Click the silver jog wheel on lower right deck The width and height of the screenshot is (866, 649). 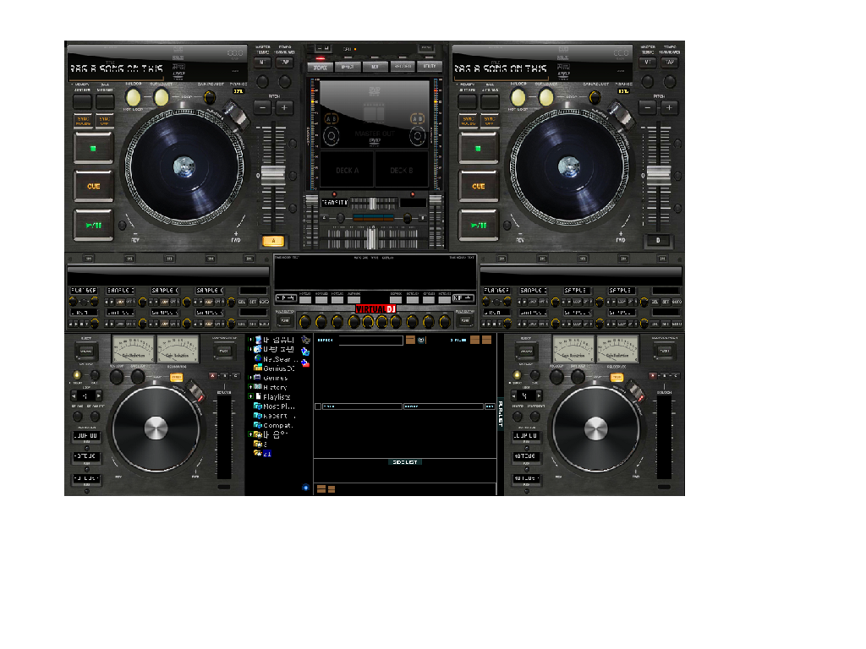(596, 428)
